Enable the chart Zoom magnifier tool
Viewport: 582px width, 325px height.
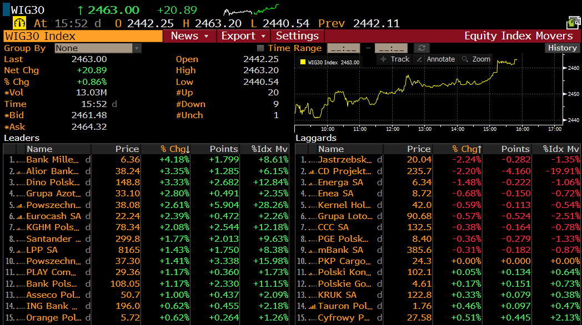pos(476,59)
